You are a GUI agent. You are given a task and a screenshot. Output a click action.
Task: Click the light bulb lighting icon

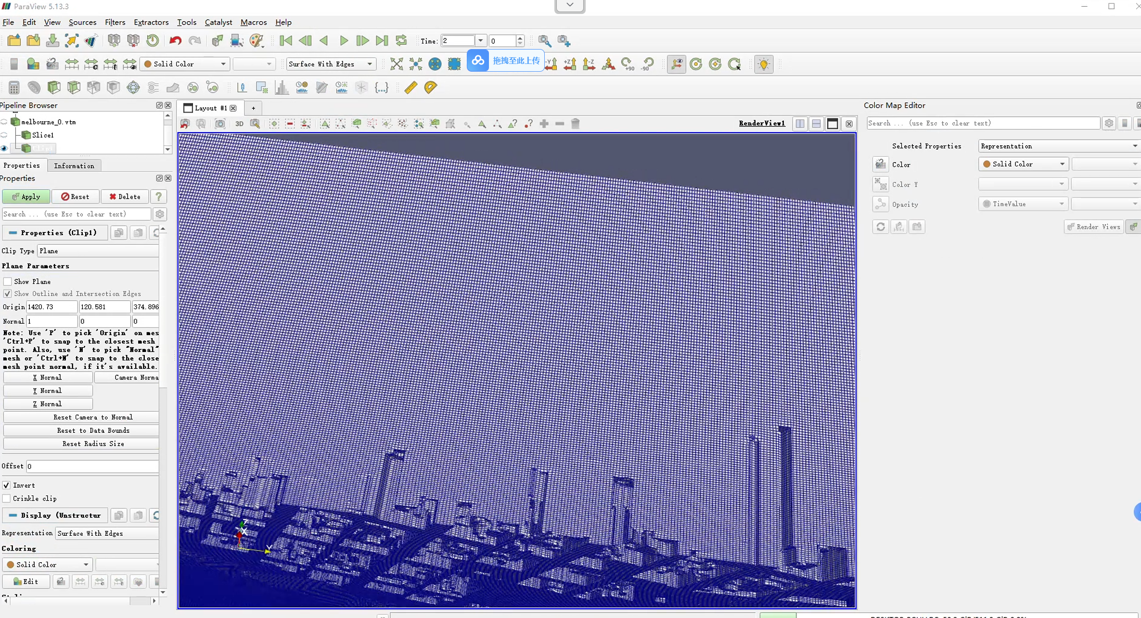763,64
